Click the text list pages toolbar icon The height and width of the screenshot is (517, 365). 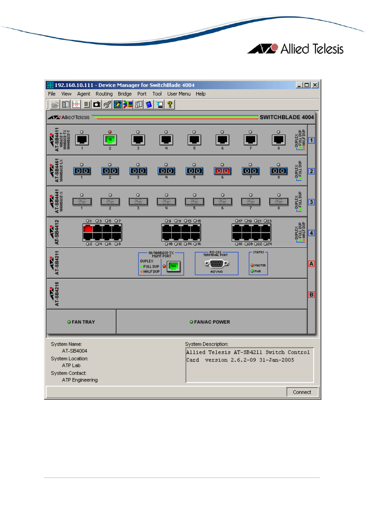[x=86, y=104]
